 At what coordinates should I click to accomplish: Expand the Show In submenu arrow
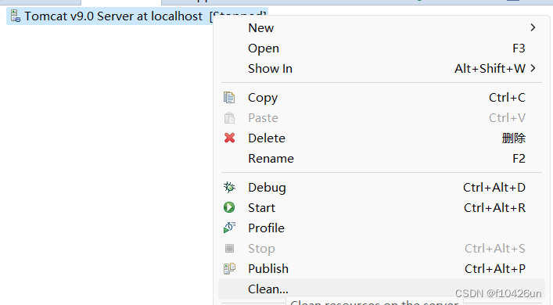pyautogui.click(x=533, y=68)
